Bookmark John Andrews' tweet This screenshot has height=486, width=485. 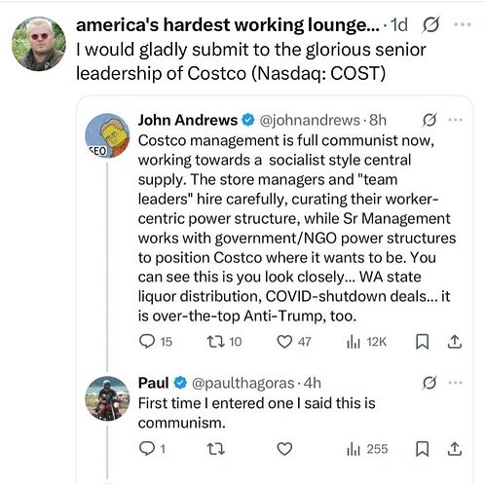click(423, 342)
